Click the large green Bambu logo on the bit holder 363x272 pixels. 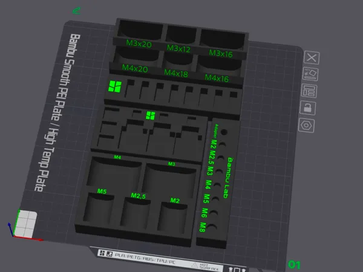pyautogui.click(x=115, y=86)
